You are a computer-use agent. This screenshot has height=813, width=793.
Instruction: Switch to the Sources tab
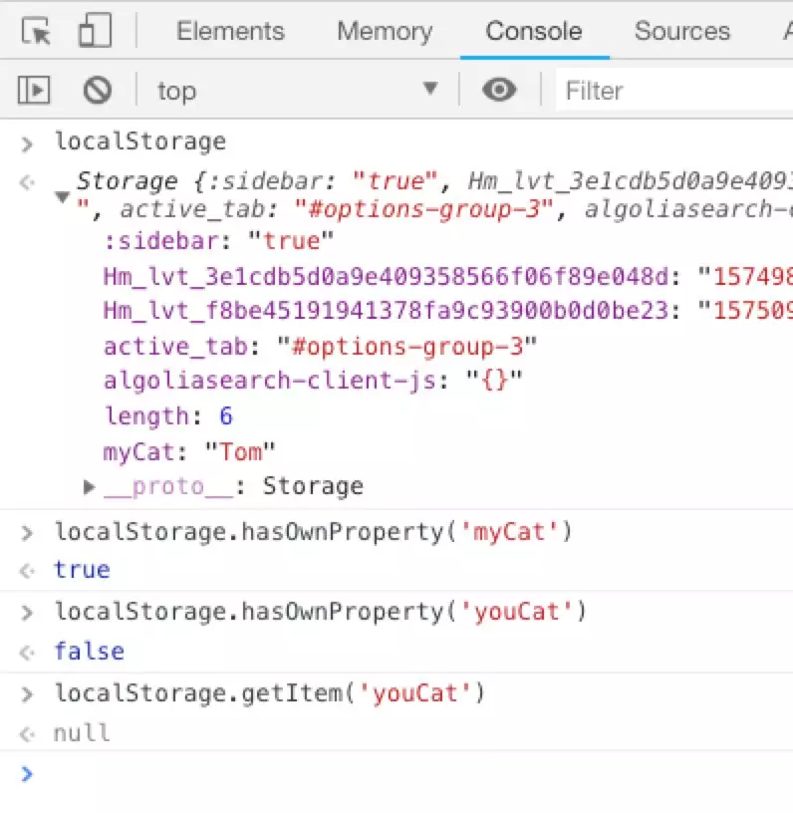(681, 31)
